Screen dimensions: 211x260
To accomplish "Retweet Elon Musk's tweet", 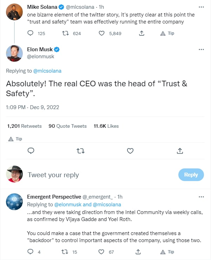I will click(80, 151).
